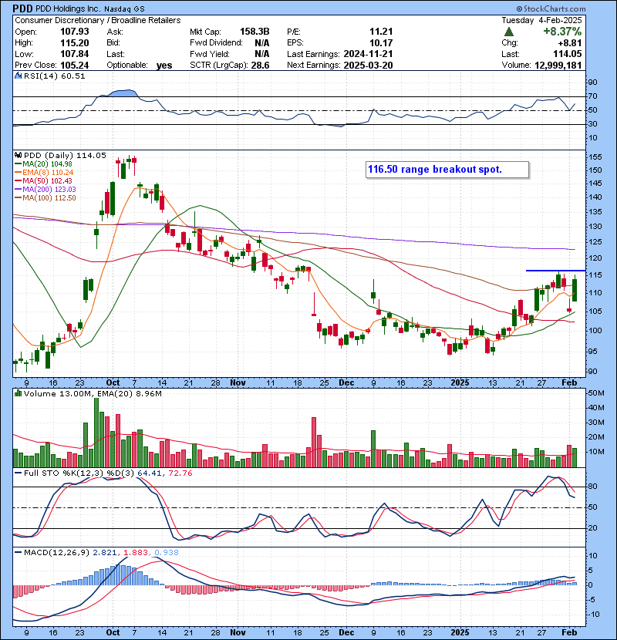The height and width of the screenshot is (640, 617).
Task: Click the 'Volume 13.00M, EMA(20) 8.96M' label
Action: tap(93, 394)
